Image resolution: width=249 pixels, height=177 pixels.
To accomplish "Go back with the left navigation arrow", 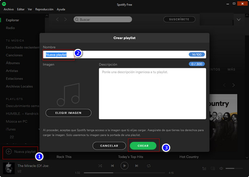I will 57,20.
